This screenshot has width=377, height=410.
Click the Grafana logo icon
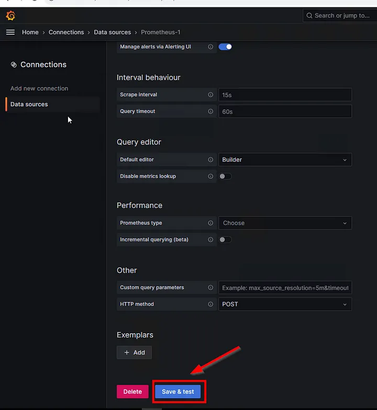(10, 16)
